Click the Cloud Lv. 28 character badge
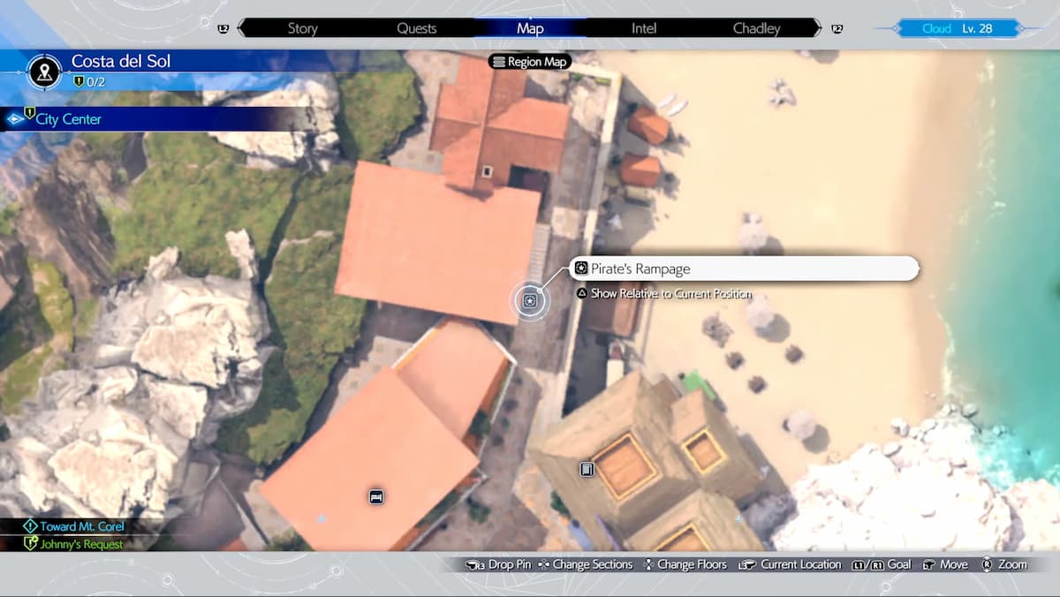 957,28
